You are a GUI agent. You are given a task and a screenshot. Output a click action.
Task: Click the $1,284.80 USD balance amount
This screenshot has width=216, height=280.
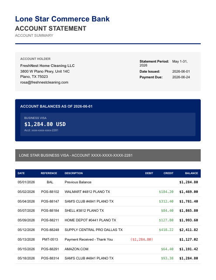[x=45, y=124]
